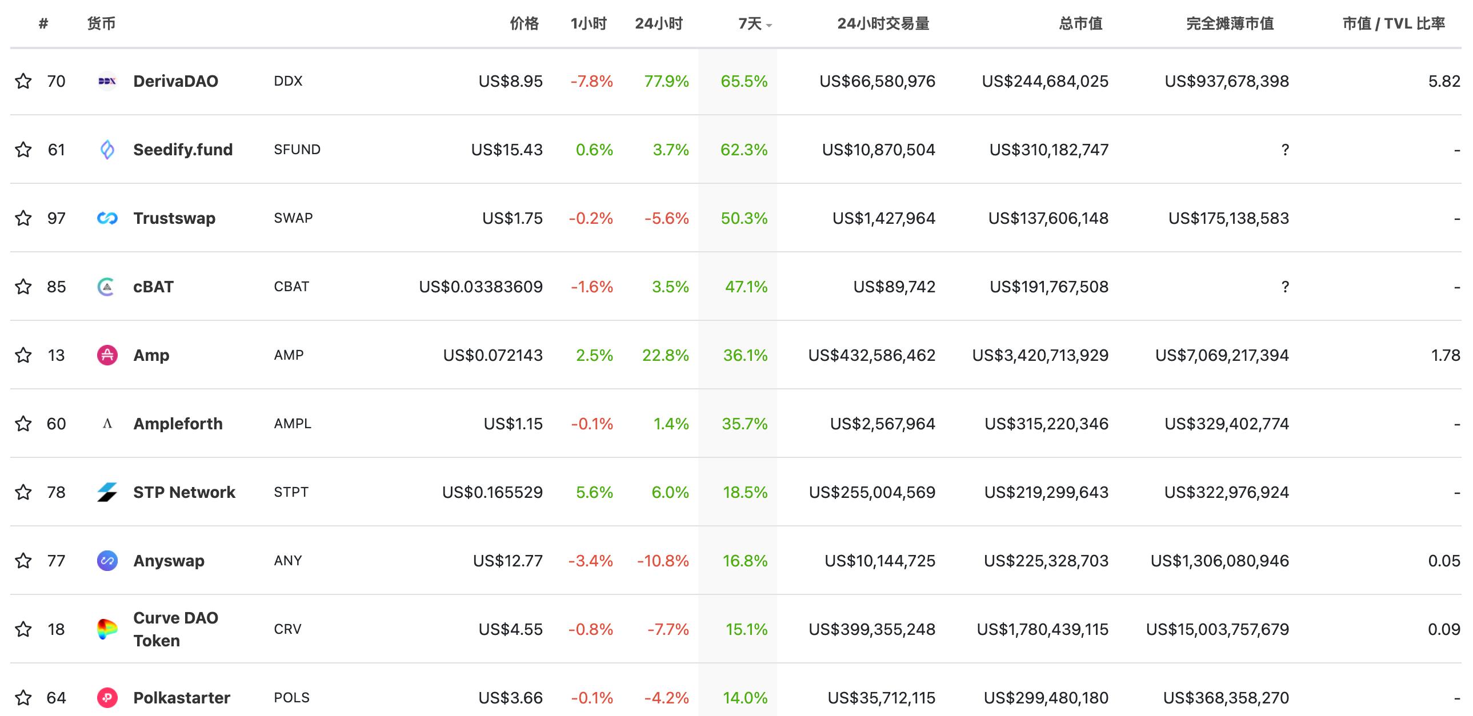Click the 价格 column header
1473x716 pixels.
[525, 24]
